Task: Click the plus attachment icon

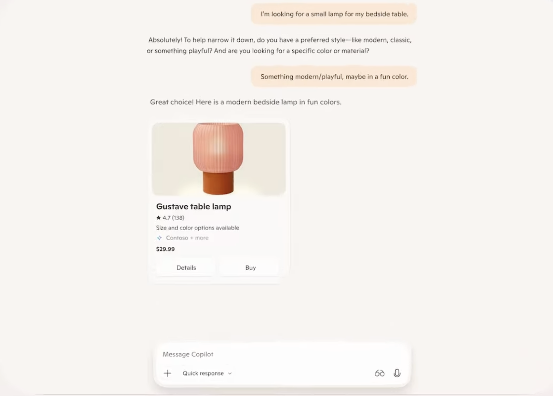Action: click(167, 373)
